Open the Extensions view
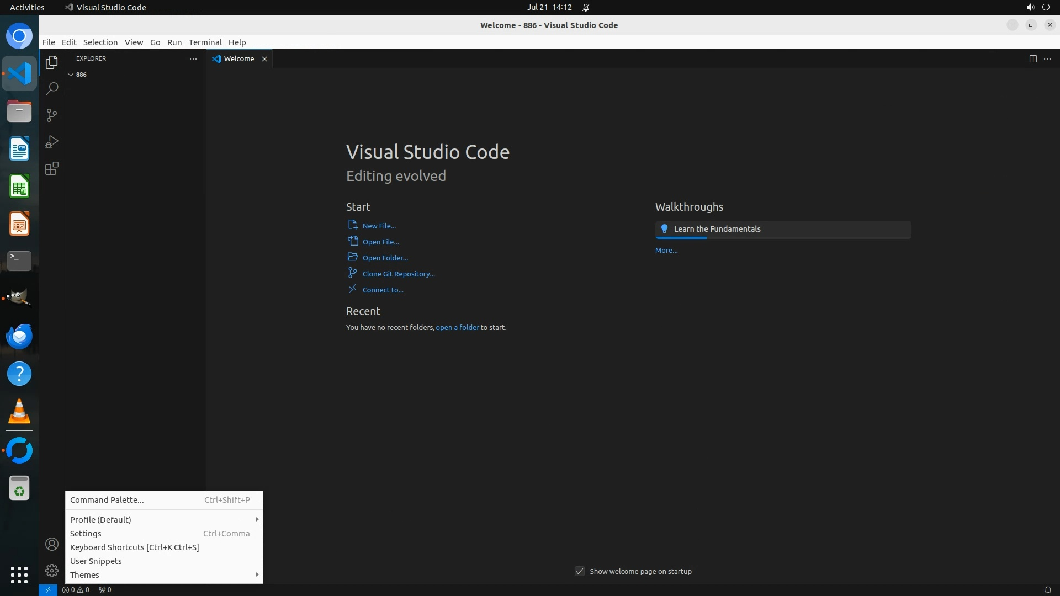The height and width of the screenshot is (596, 1060). [52, 168]
